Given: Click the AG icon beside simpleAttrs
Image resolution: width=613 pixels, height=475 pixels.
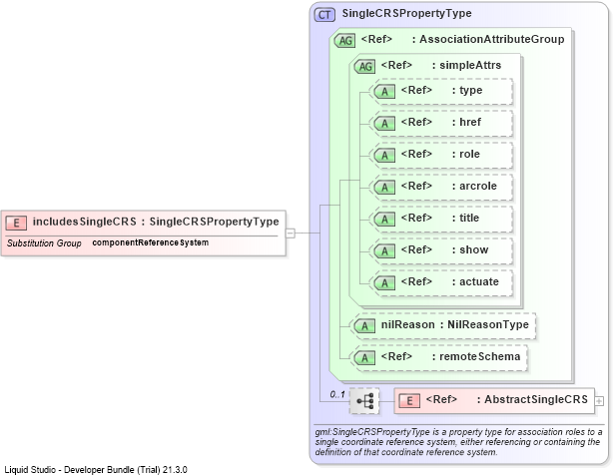Looking at the screenshot, I should [x=364, y=67].
